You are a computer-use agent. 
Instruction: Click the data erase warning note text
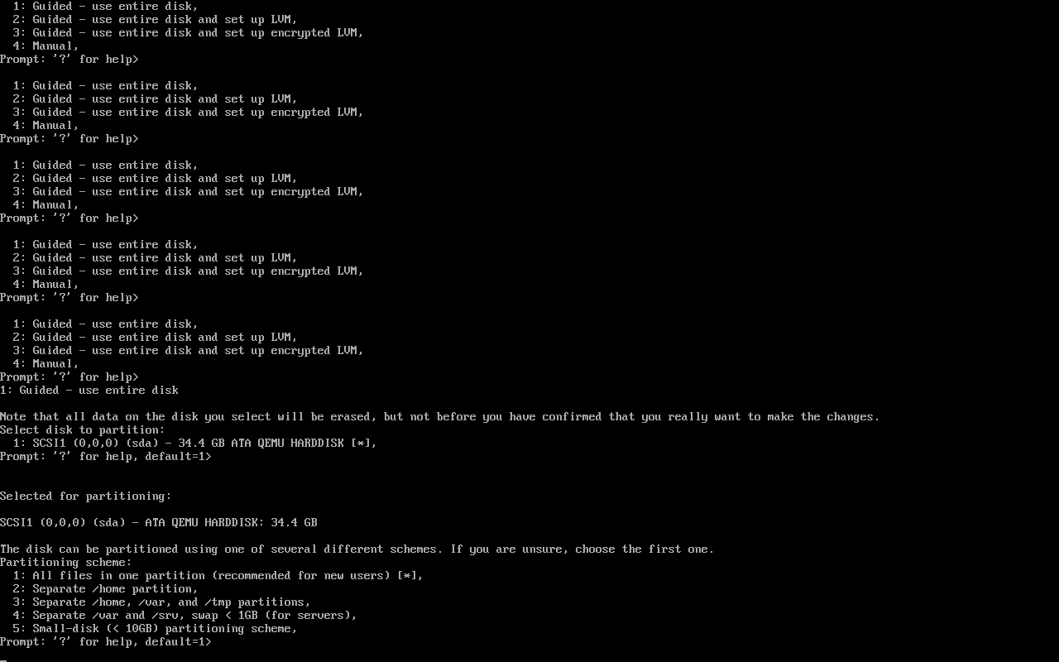[440, 416]
